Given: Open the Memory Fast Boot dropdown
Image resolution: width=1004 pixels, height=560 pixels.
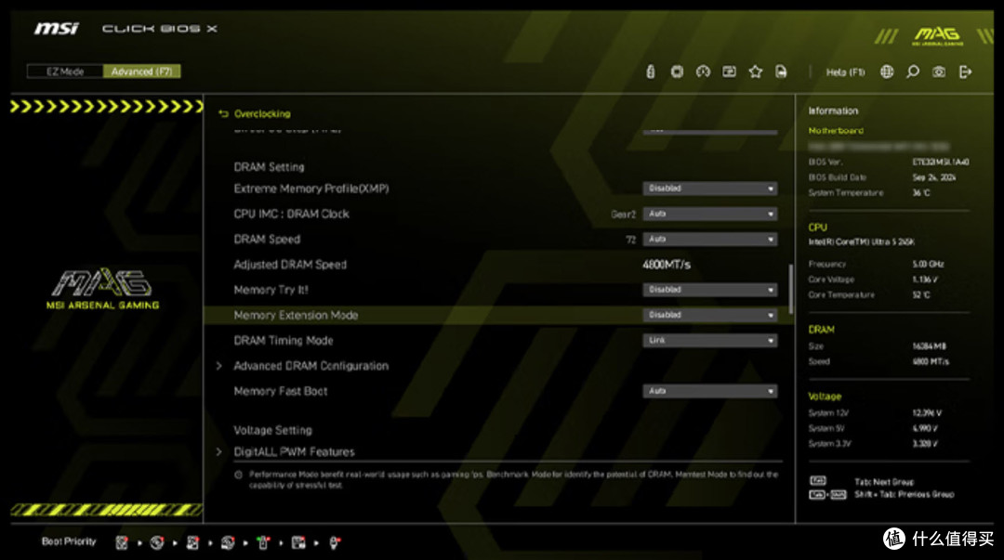Looking at the screenshot, I should tap(710, 391).
